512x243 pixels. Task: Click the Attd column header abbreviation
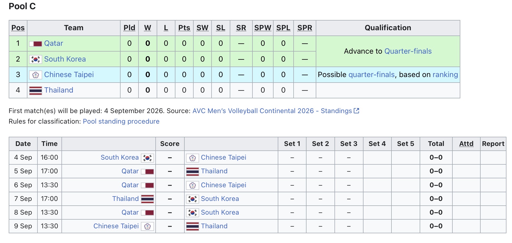[466, 144]
